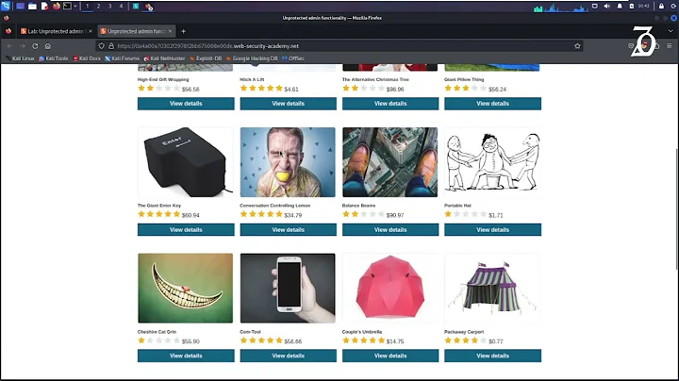Viewport: 679px width, 381px height.
Task: View details for Com-Tool
Action: tap(288, 356)
